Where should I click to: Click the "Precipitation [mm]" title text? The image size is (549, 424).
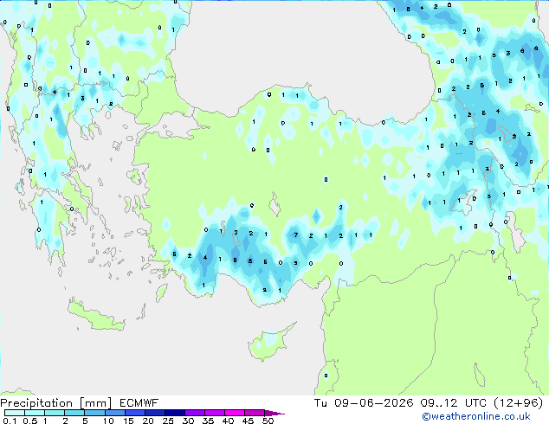click(56, 403)
